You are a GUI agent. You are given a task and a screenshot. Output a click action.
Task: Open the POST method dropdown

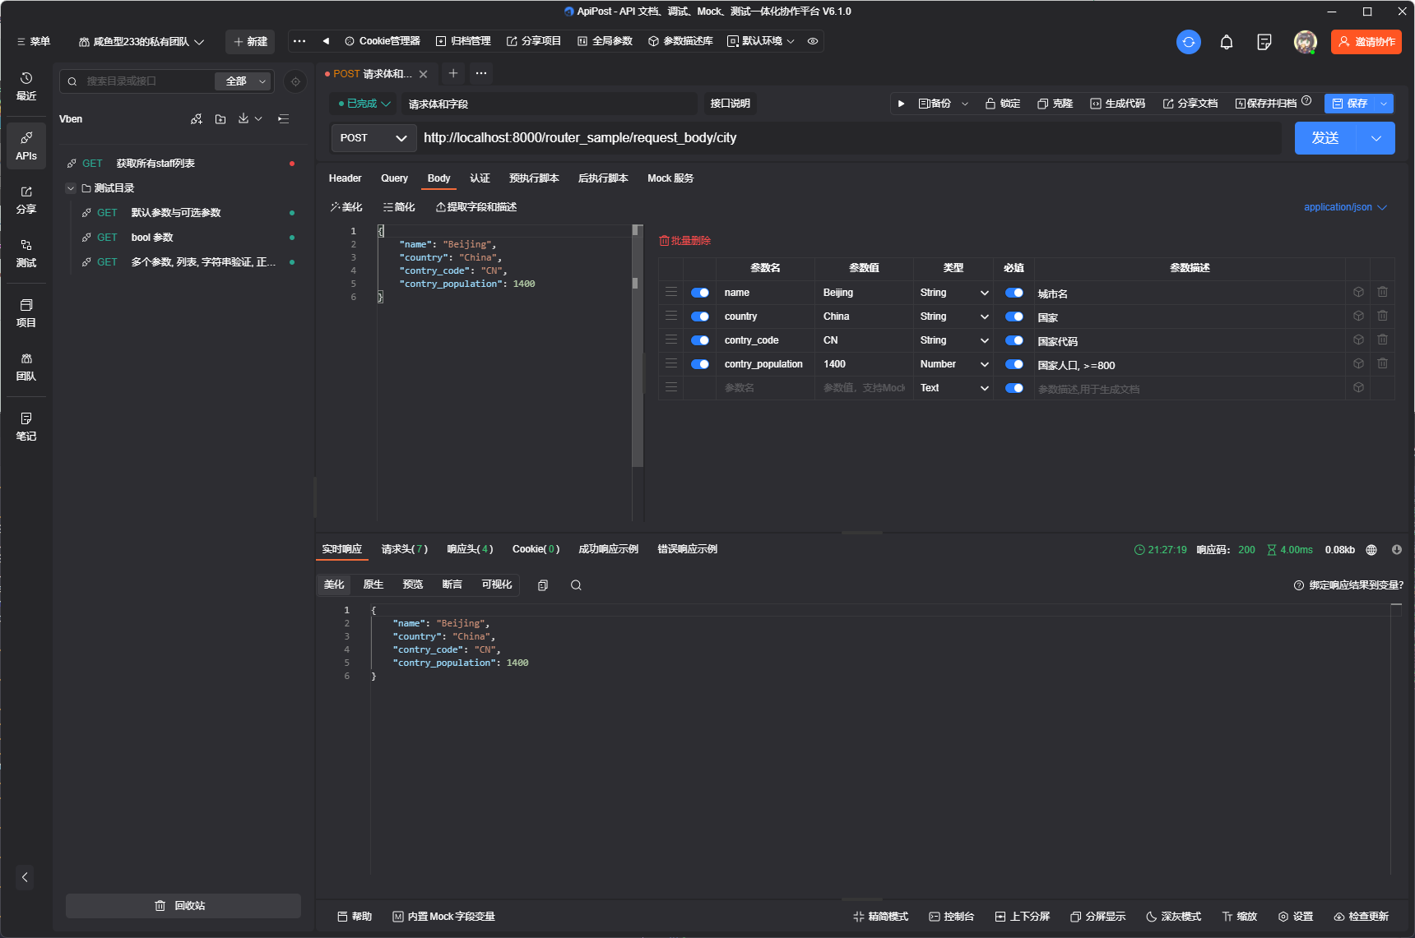tap(373, 138)
